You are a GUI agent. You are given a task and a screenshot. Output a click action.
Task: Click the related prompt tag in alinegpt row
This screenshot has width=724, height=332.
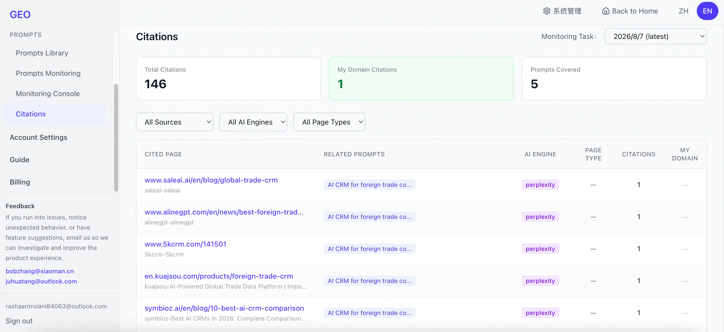point(369,217)
